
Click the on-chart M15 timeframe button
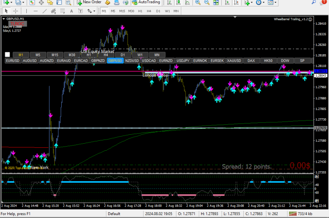point(55,55)
